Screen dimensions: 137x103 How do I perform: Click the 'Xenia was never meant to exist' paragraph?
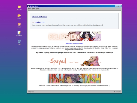(74, 48)
